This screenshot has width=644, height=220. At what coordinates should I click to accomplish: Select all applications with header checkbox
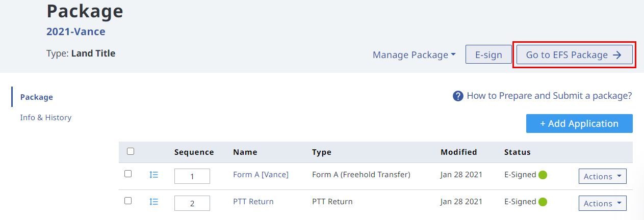(131, 151)
